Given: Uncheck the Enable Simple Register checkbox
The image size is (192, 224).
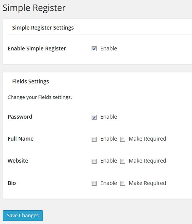Looking at the screenshot, I should pyautogui.click(x=94, y=49).
